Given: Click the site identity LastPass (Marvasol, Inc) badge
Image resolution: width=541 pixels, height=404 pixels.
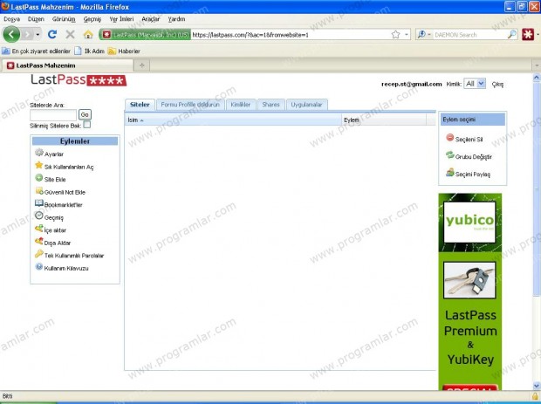Looking at the screenshot, I should 145,35.
